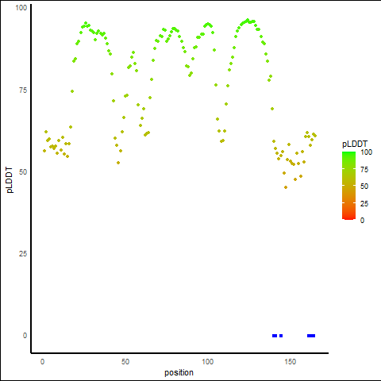
Task: Click the rightmost long blue bar marker
Action: pyautogui.click(x=311, y=336)
